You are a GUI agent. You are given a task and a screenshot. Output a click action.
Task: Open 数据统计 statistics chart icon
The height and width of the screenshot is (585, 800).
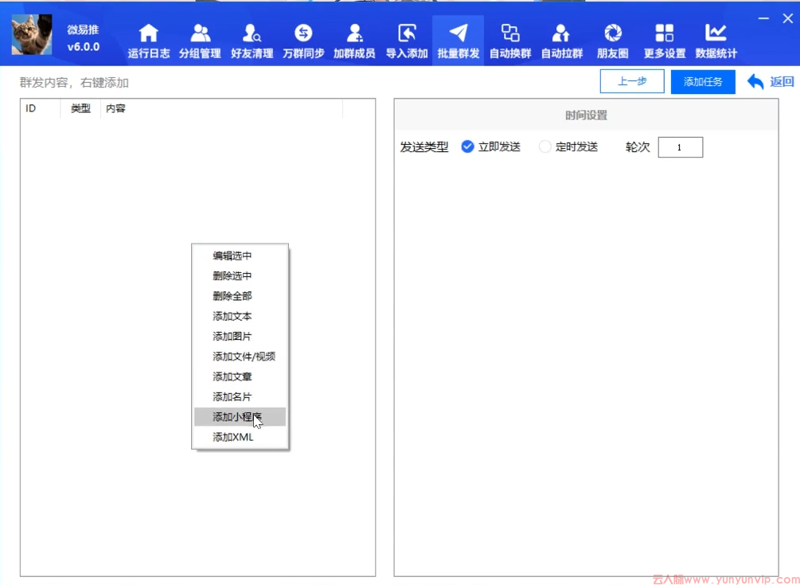click(716, 33)
